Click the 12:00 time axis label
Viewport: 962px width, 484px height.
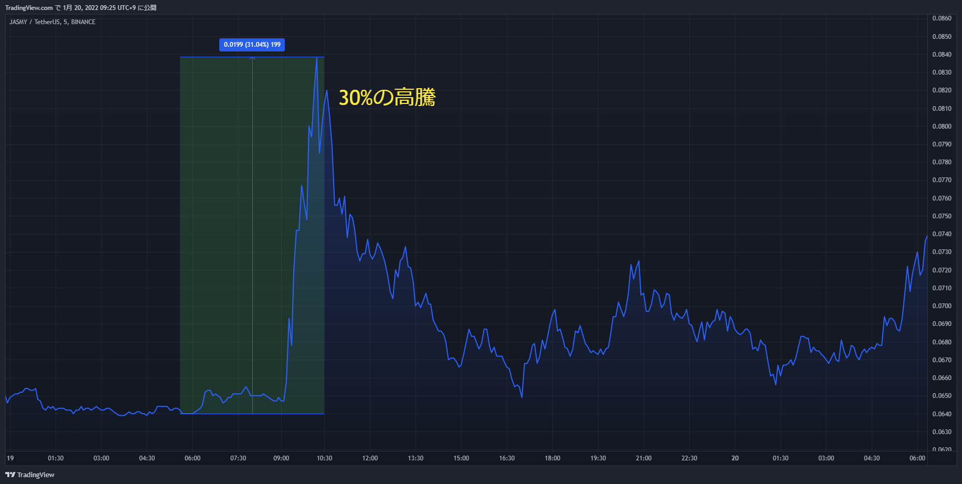[370, 458]
